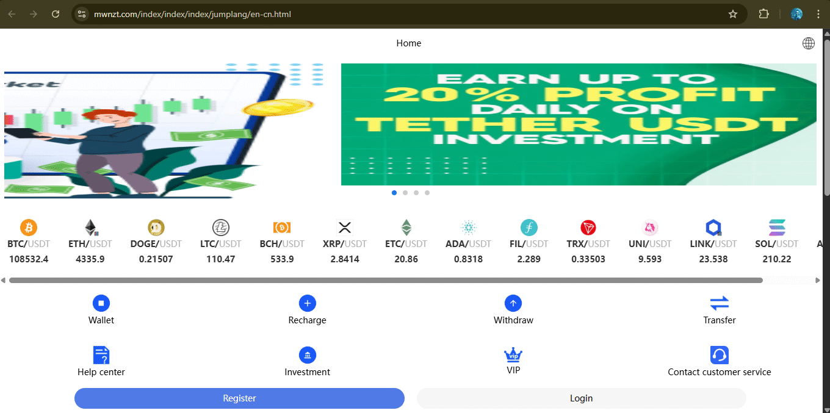Image resolution: width=830 pixels, height=413 pixels.
Task: Open the Investment bank icon
Action: tap(308, 355)
